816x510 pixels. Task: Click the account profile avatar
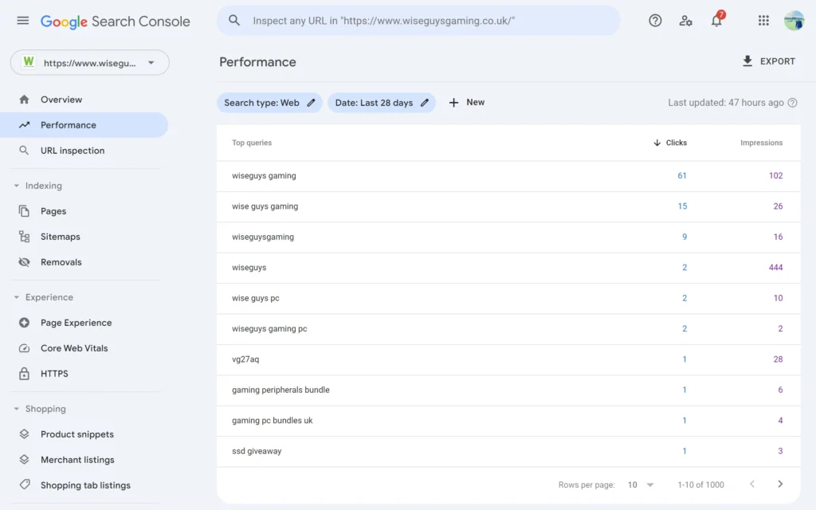coord(794,21)
